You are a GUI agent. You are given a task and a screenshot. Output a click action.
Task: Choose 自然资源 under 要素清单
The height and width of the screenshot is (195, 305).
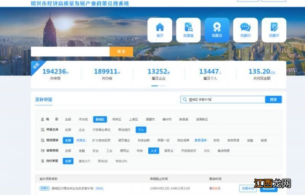(233, 141)
